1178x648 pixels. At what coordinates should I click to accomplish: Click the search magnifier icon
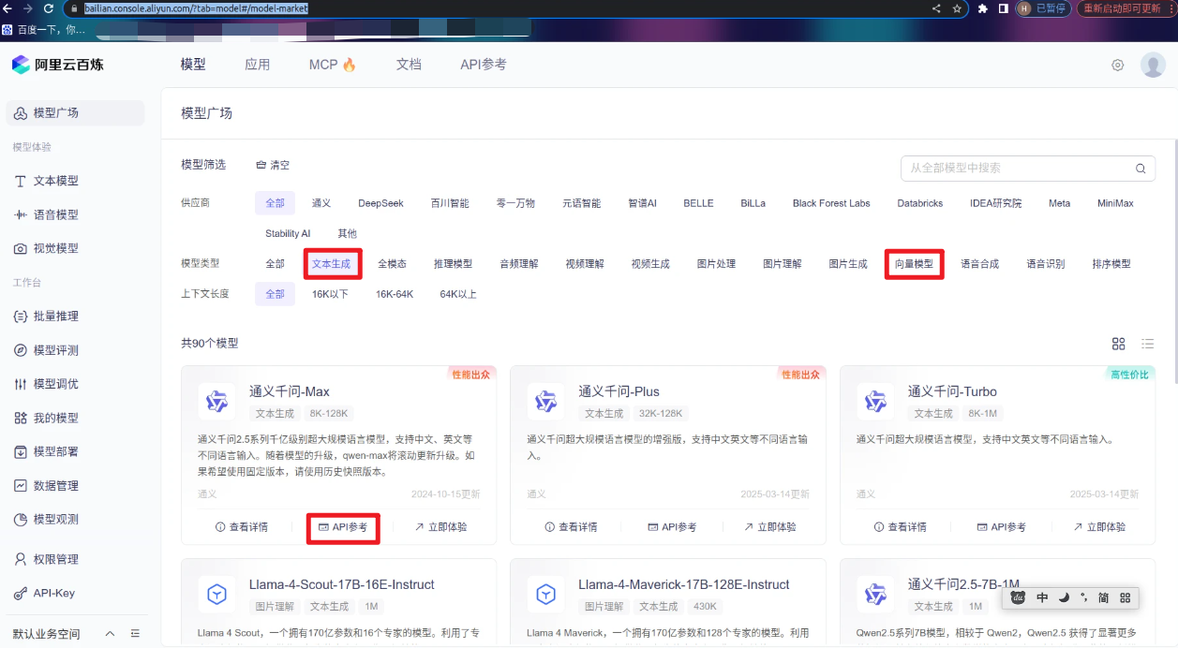click(x=1140, y=169)
